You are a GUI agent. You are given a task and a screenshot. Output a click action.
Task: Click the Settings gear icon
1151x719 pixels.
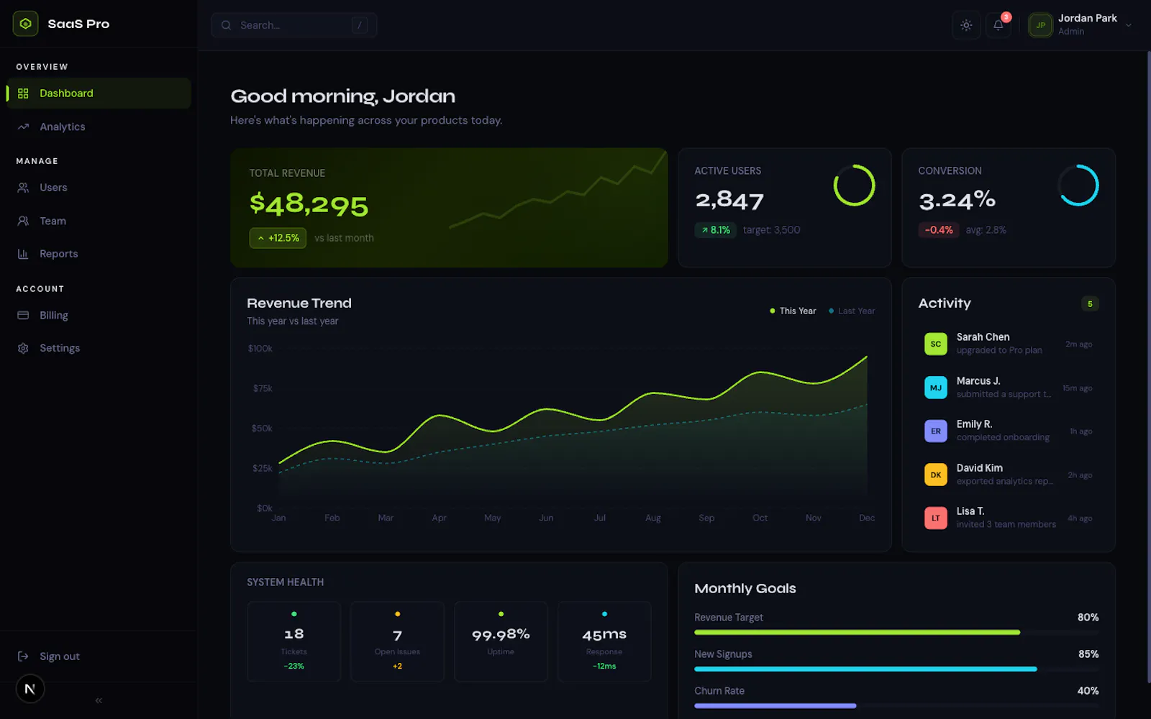coord(23,348)
